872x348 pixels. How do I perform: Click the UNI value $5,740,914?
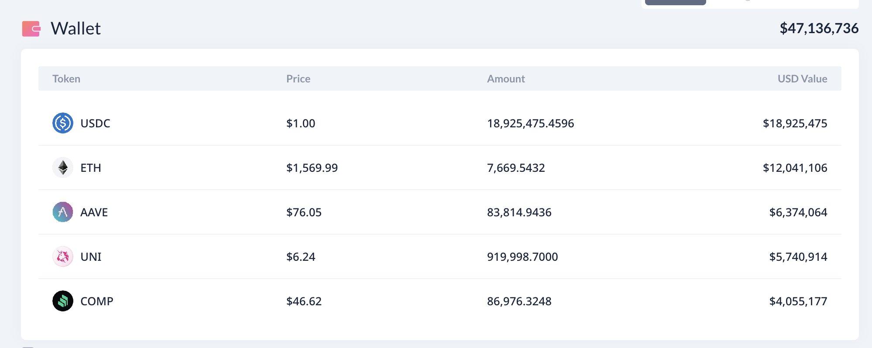coord(798,257)
